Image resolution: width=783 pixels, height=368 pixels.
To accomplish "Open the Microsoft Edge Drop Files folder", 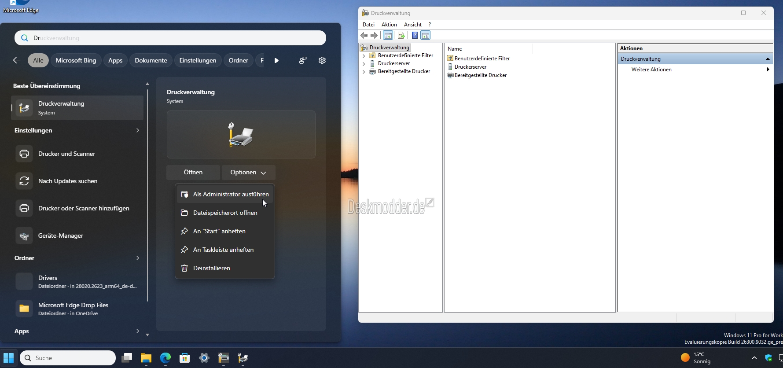I will point(77,309).
